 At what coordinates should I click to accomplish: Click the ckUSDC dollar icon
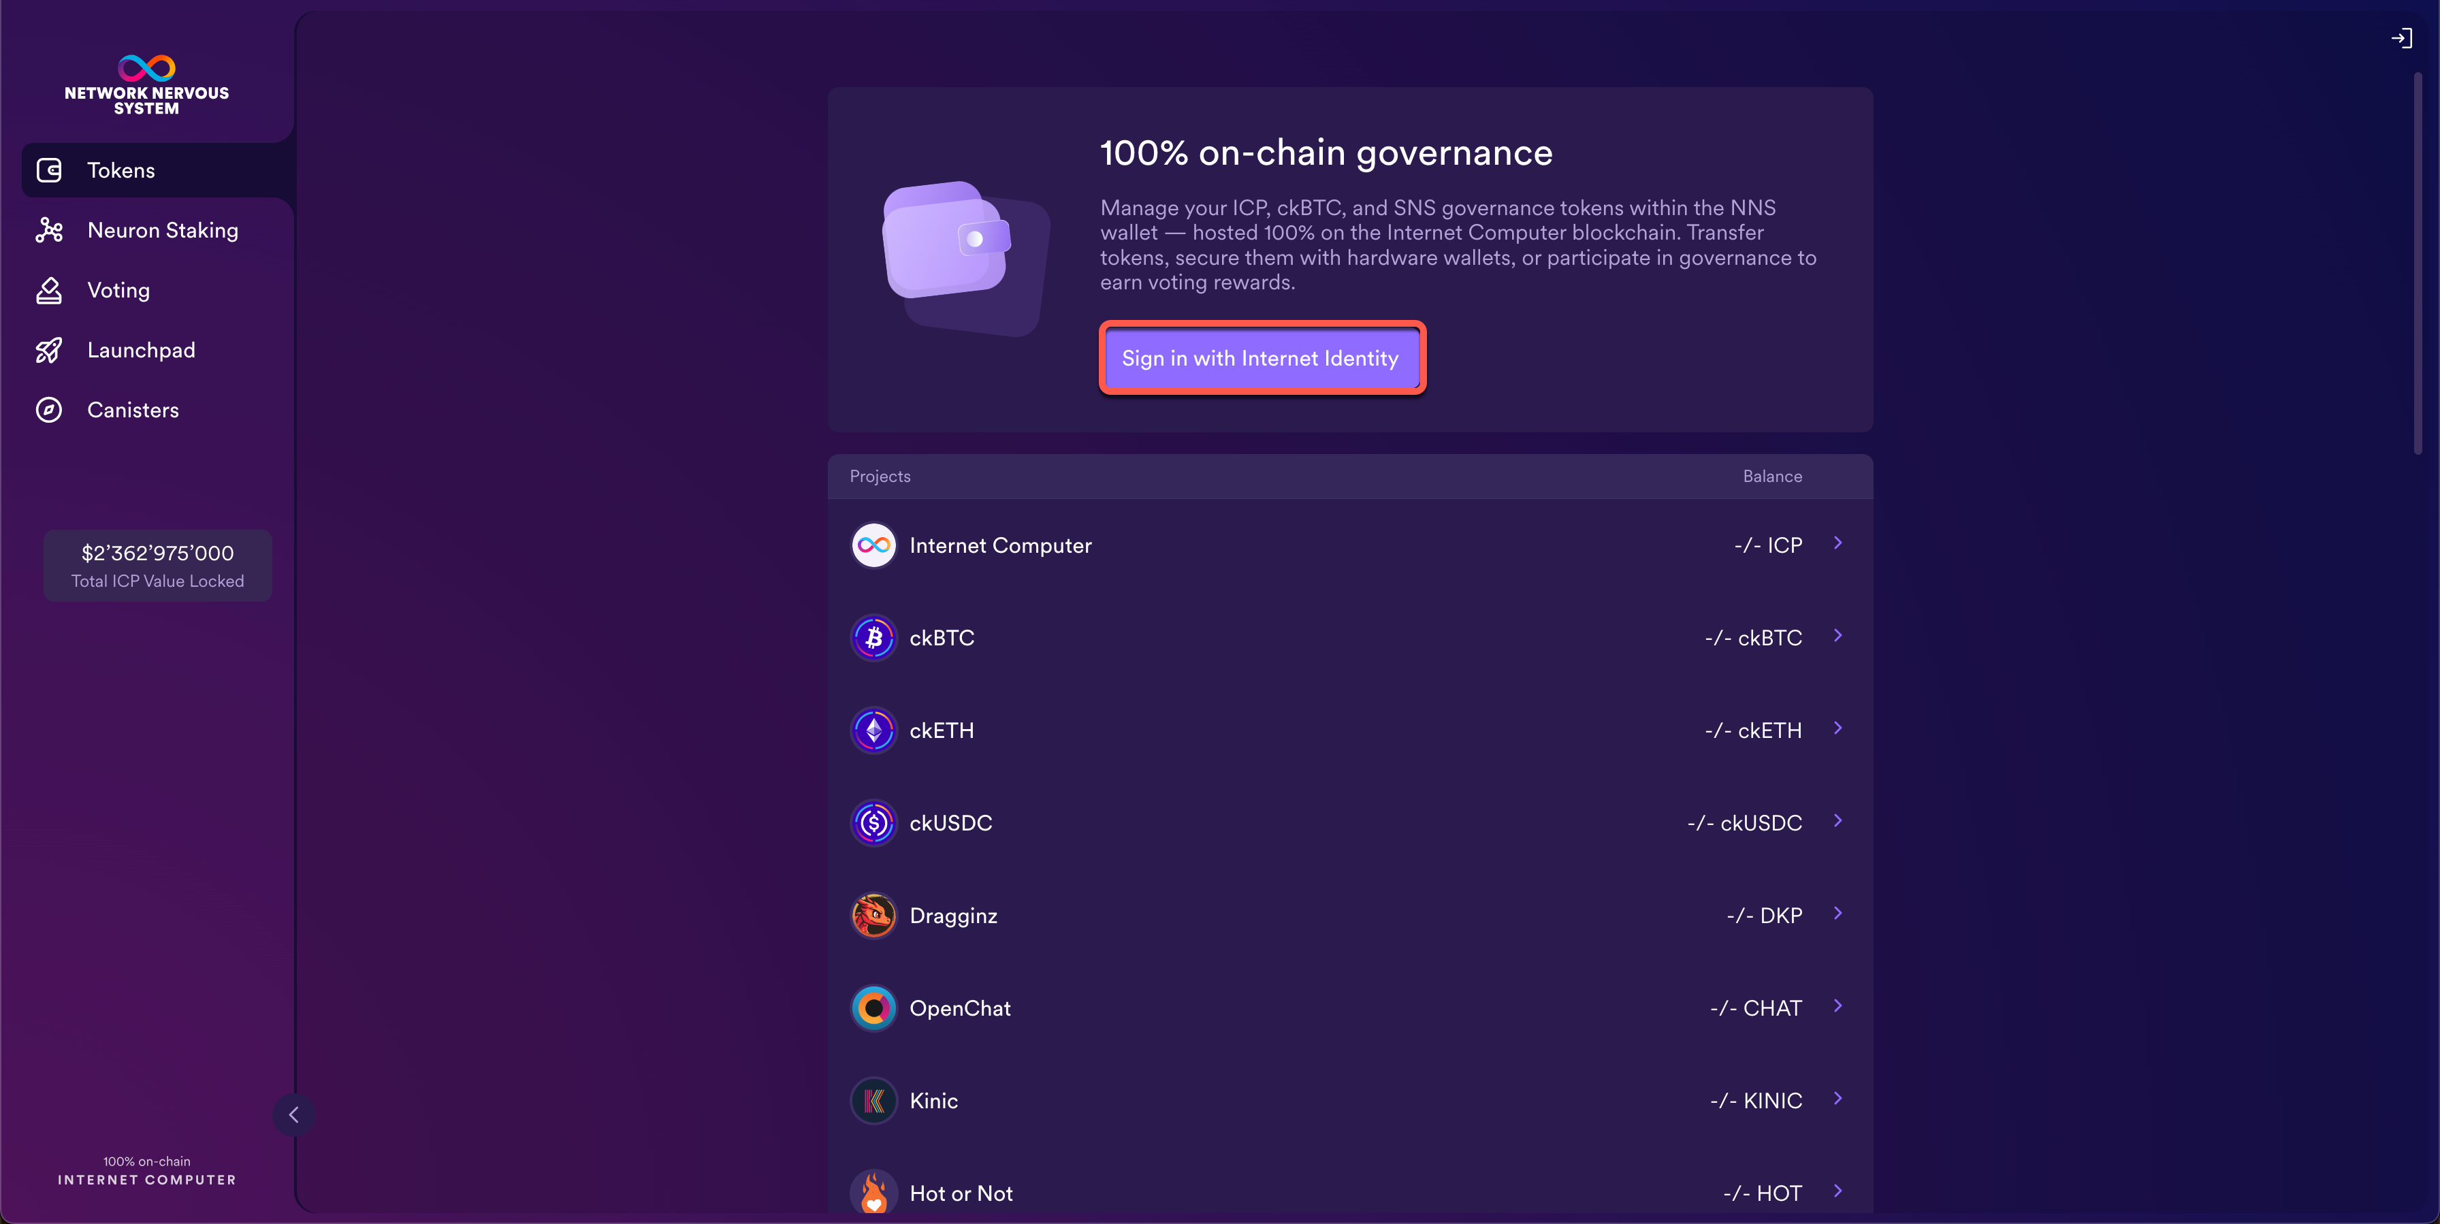click(873, 823)
